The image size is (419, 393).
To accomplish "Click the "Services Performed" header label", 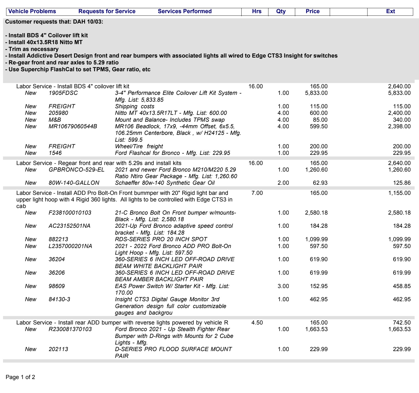I will [185, 12].
